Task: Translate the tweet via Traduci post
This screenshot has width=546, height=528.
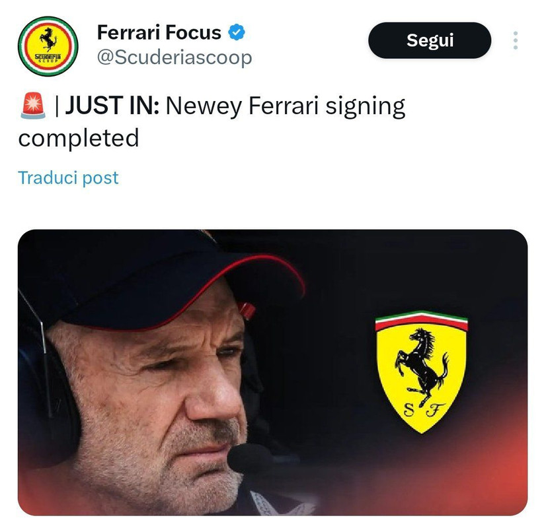Action: tap(68, 178)
